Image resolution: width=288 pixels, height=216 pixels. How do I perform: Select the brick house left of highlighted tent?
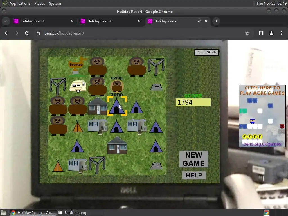pos(97,106)
